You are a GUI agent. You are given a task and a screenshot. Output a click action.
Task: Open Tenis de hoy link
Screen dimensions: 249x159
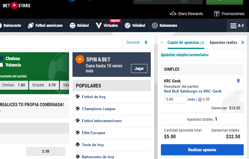pos(93,145)
